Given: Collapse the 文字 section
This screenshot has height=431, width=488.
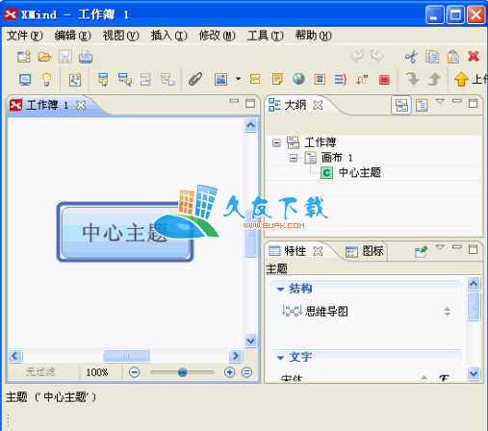Looking at the screenshot, I should 280,357.
